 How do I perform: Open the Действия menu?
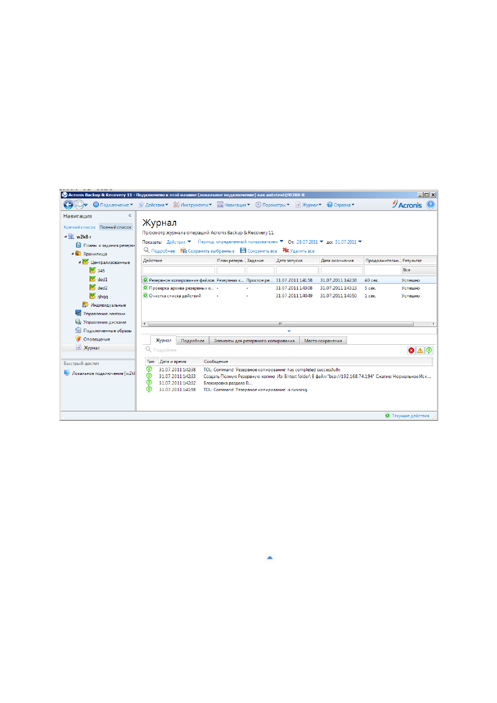[154, 205]
